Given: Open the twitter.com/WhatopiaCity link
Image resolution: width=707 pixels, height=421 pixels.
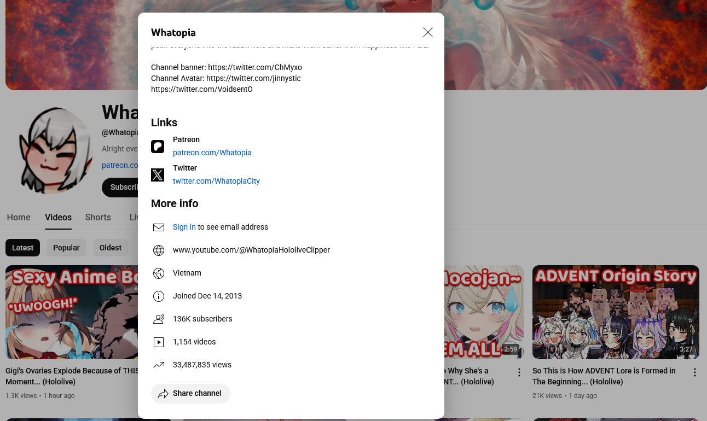Looking at the screenshot, I should coord(216,181).
